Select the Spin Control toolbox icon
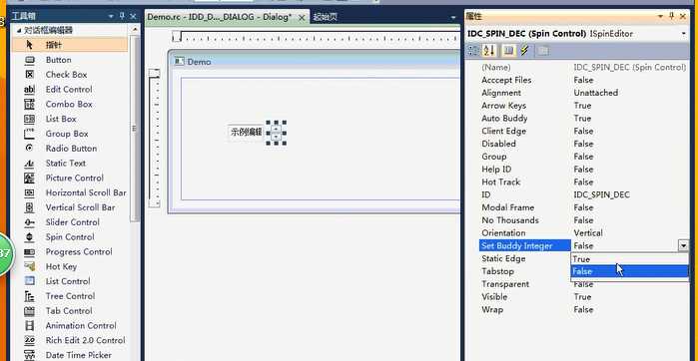The height and width of the screenshot is (361, 698). [x=29, y=237]
